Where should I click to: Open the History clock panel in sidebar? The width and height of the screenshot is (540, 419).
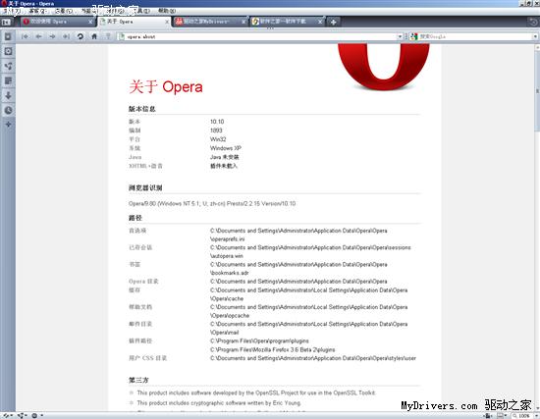tap(8, 110)
